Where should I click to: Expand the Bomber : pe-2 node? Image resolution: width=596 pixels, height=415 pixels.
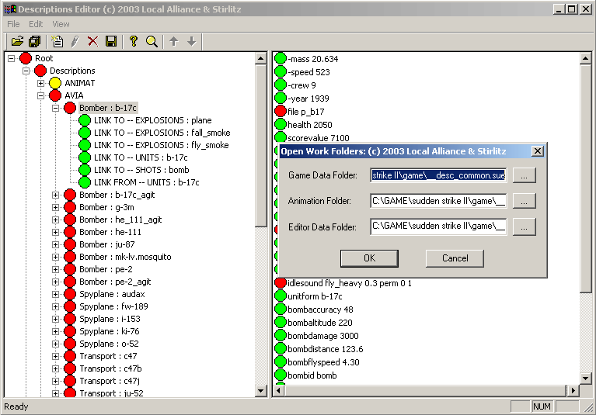pyautogui.click(x=55, y=269)
